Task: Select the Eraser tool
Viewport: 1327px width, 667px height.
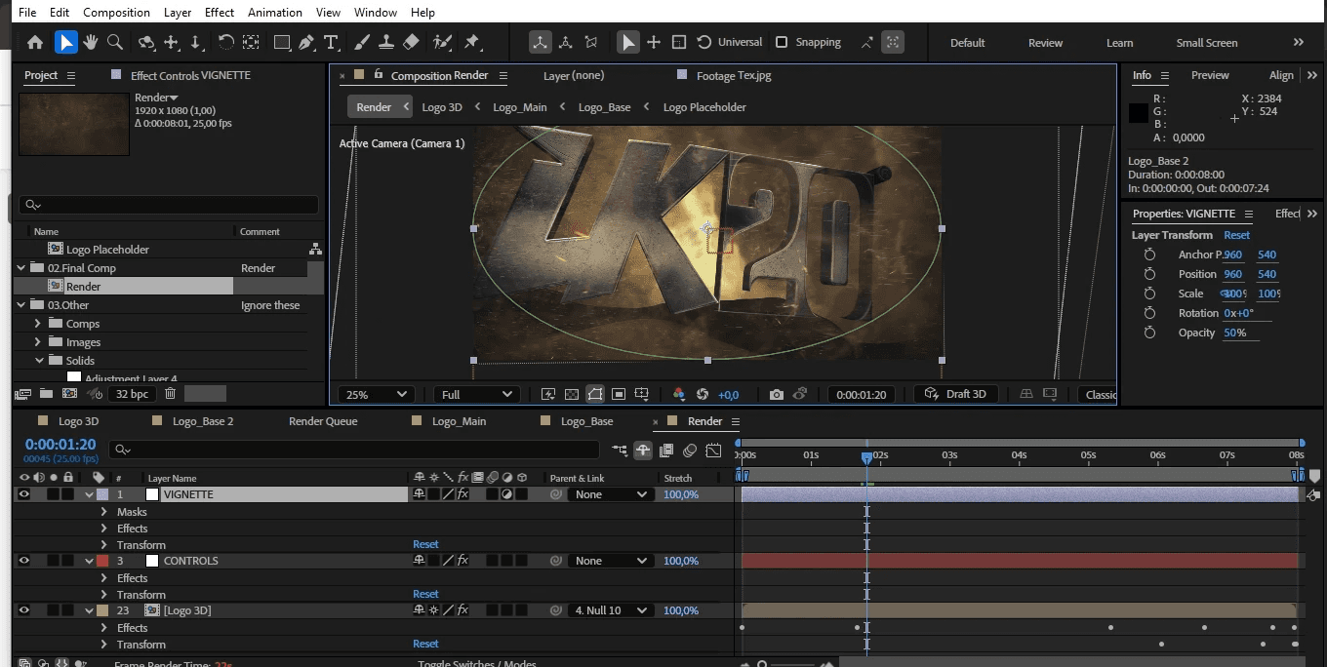Action: [x=411, y=42]
